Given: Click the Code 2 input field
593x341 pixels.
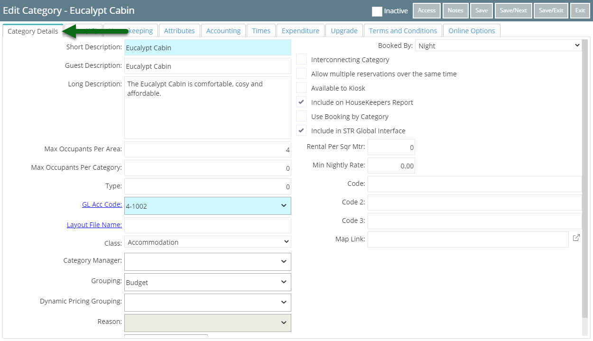Looking at the screenshot, I should click(x=475, y=203).
